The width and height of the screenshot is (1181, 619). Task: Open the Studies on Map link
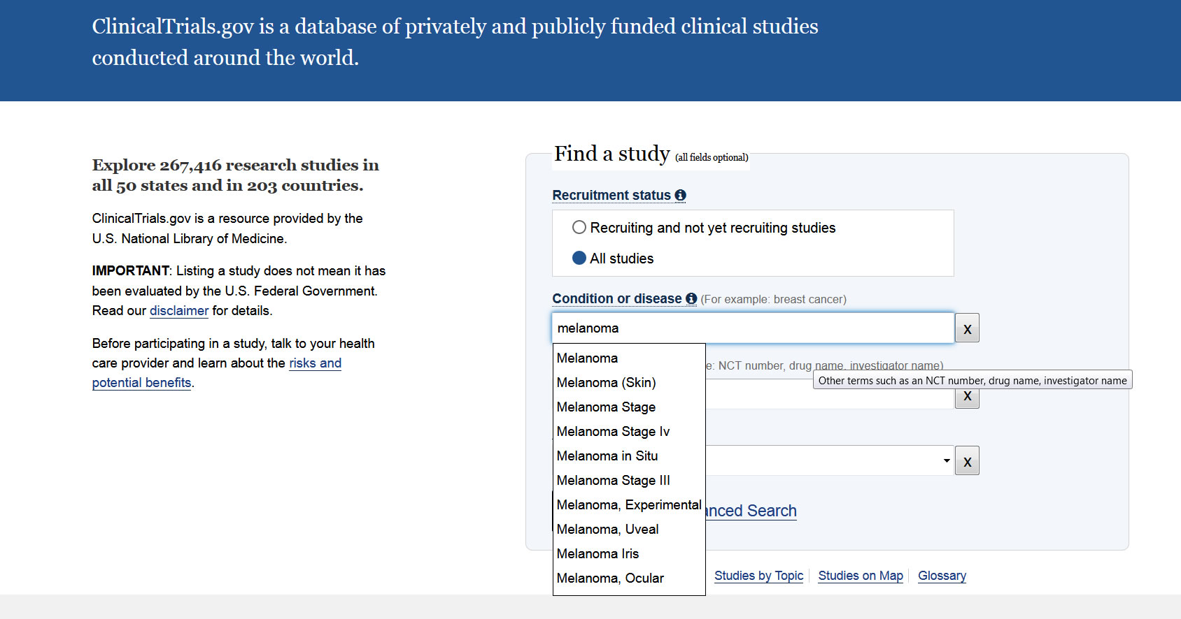[861, 576]
